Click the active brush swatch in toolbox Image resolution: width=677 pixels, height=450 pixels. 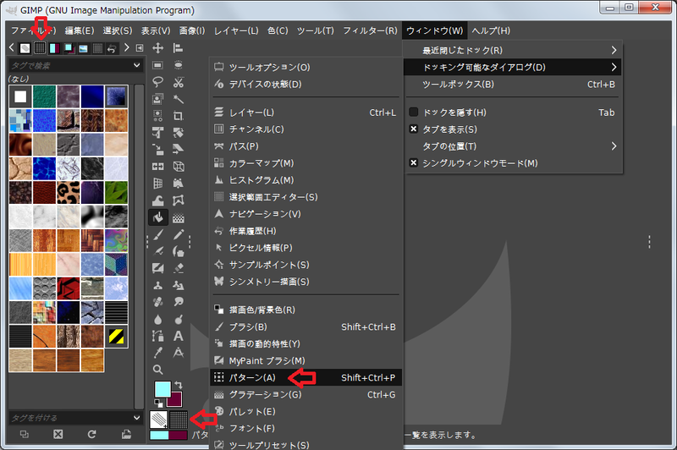pos(159,420)
